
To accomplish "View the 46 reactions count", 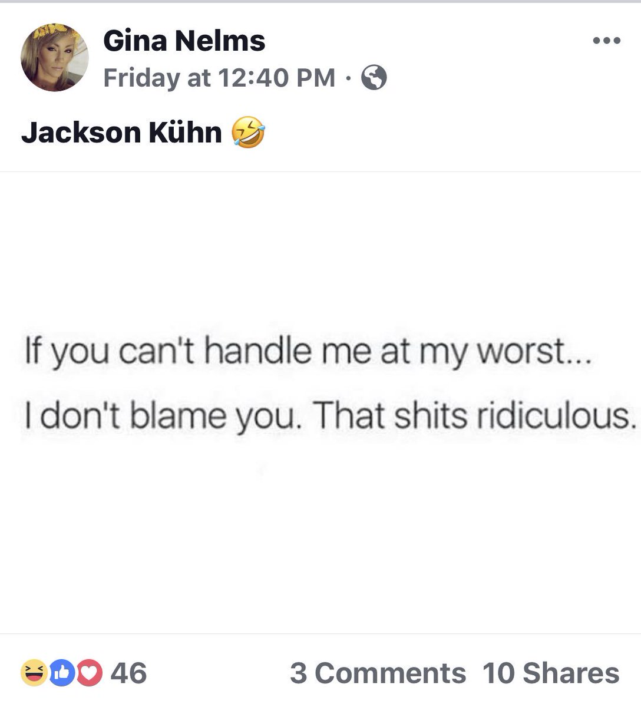I will point(128,673).
